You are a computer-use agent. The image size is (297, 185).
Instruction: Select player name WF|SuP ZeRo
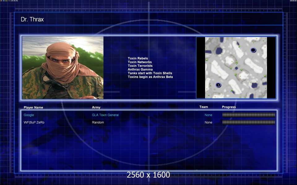(x=34, y=122)
